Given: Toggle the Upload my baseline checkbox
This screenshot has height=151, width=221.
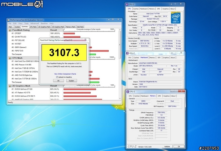Looking at the screenshot, I should point(57,77).
